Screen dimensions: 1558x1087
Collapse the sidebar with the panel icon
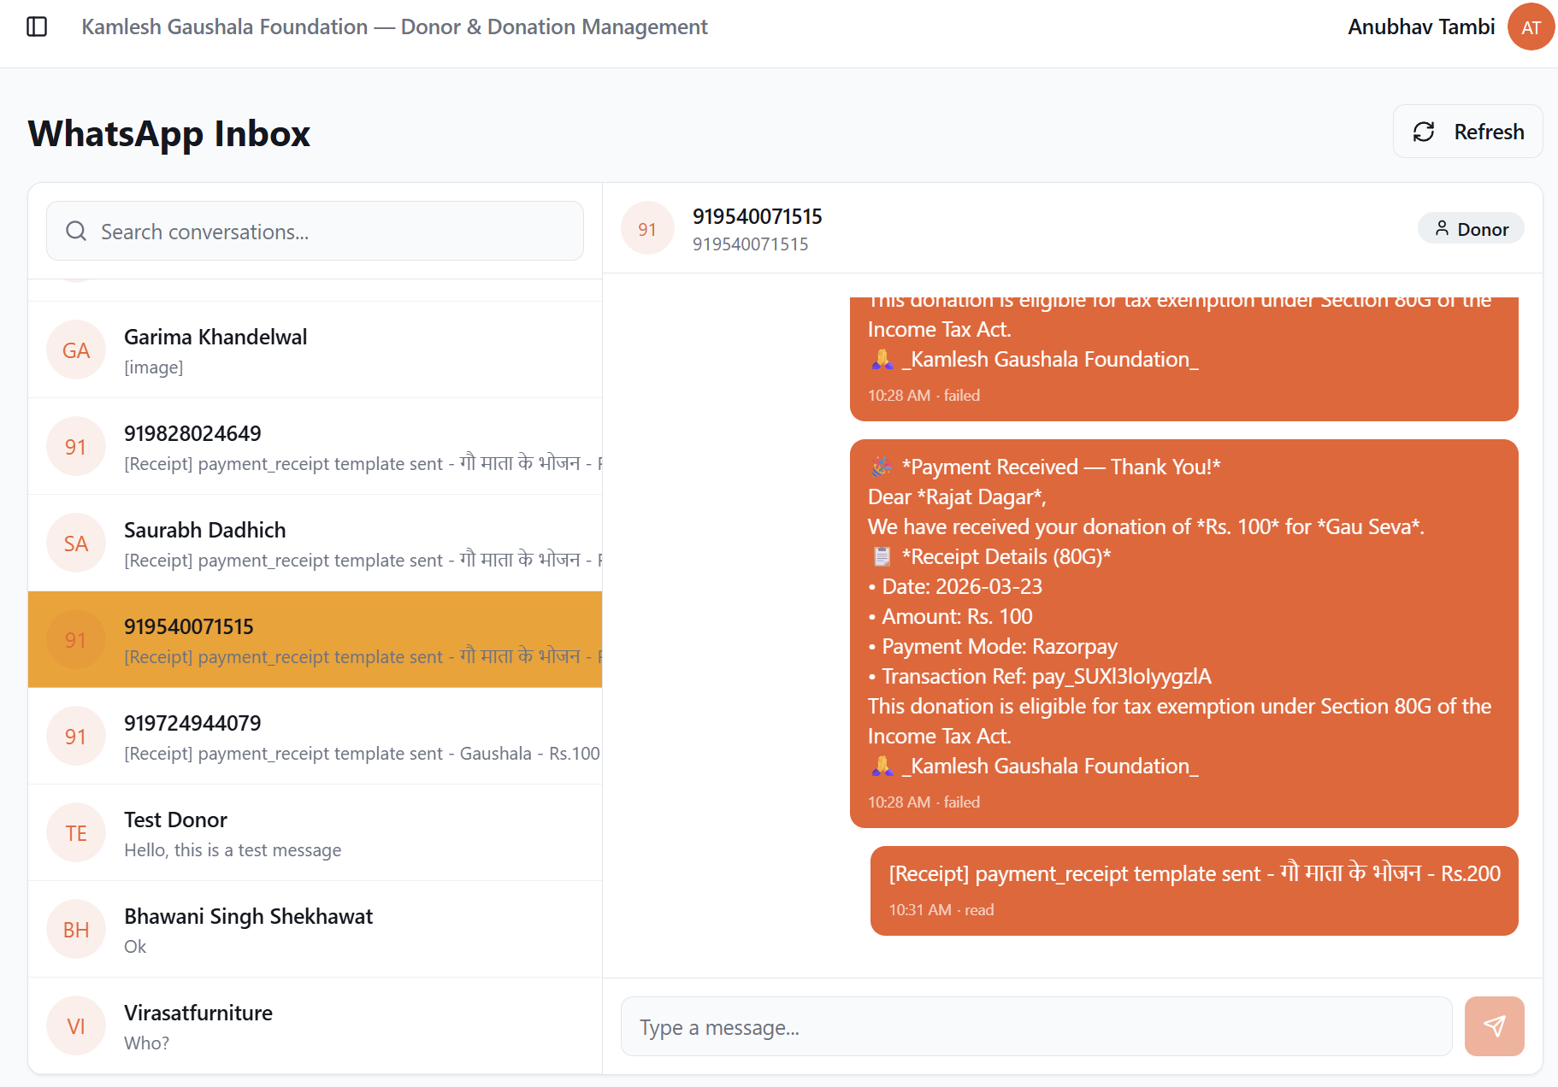(x=38, y=26)
